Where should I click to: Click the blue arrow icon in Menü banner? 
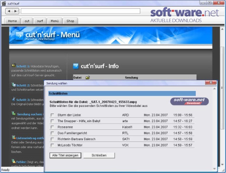click(x=19, y=35)
